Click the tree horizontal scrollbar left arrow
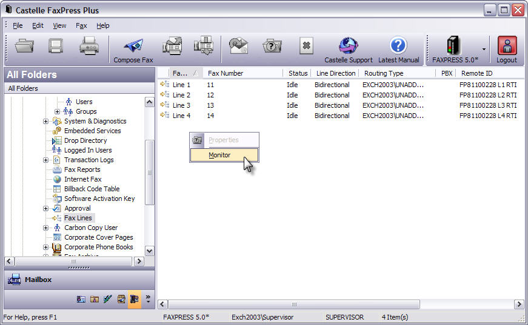This screenshot has width=528, height=325. click(x=10, y=261)
